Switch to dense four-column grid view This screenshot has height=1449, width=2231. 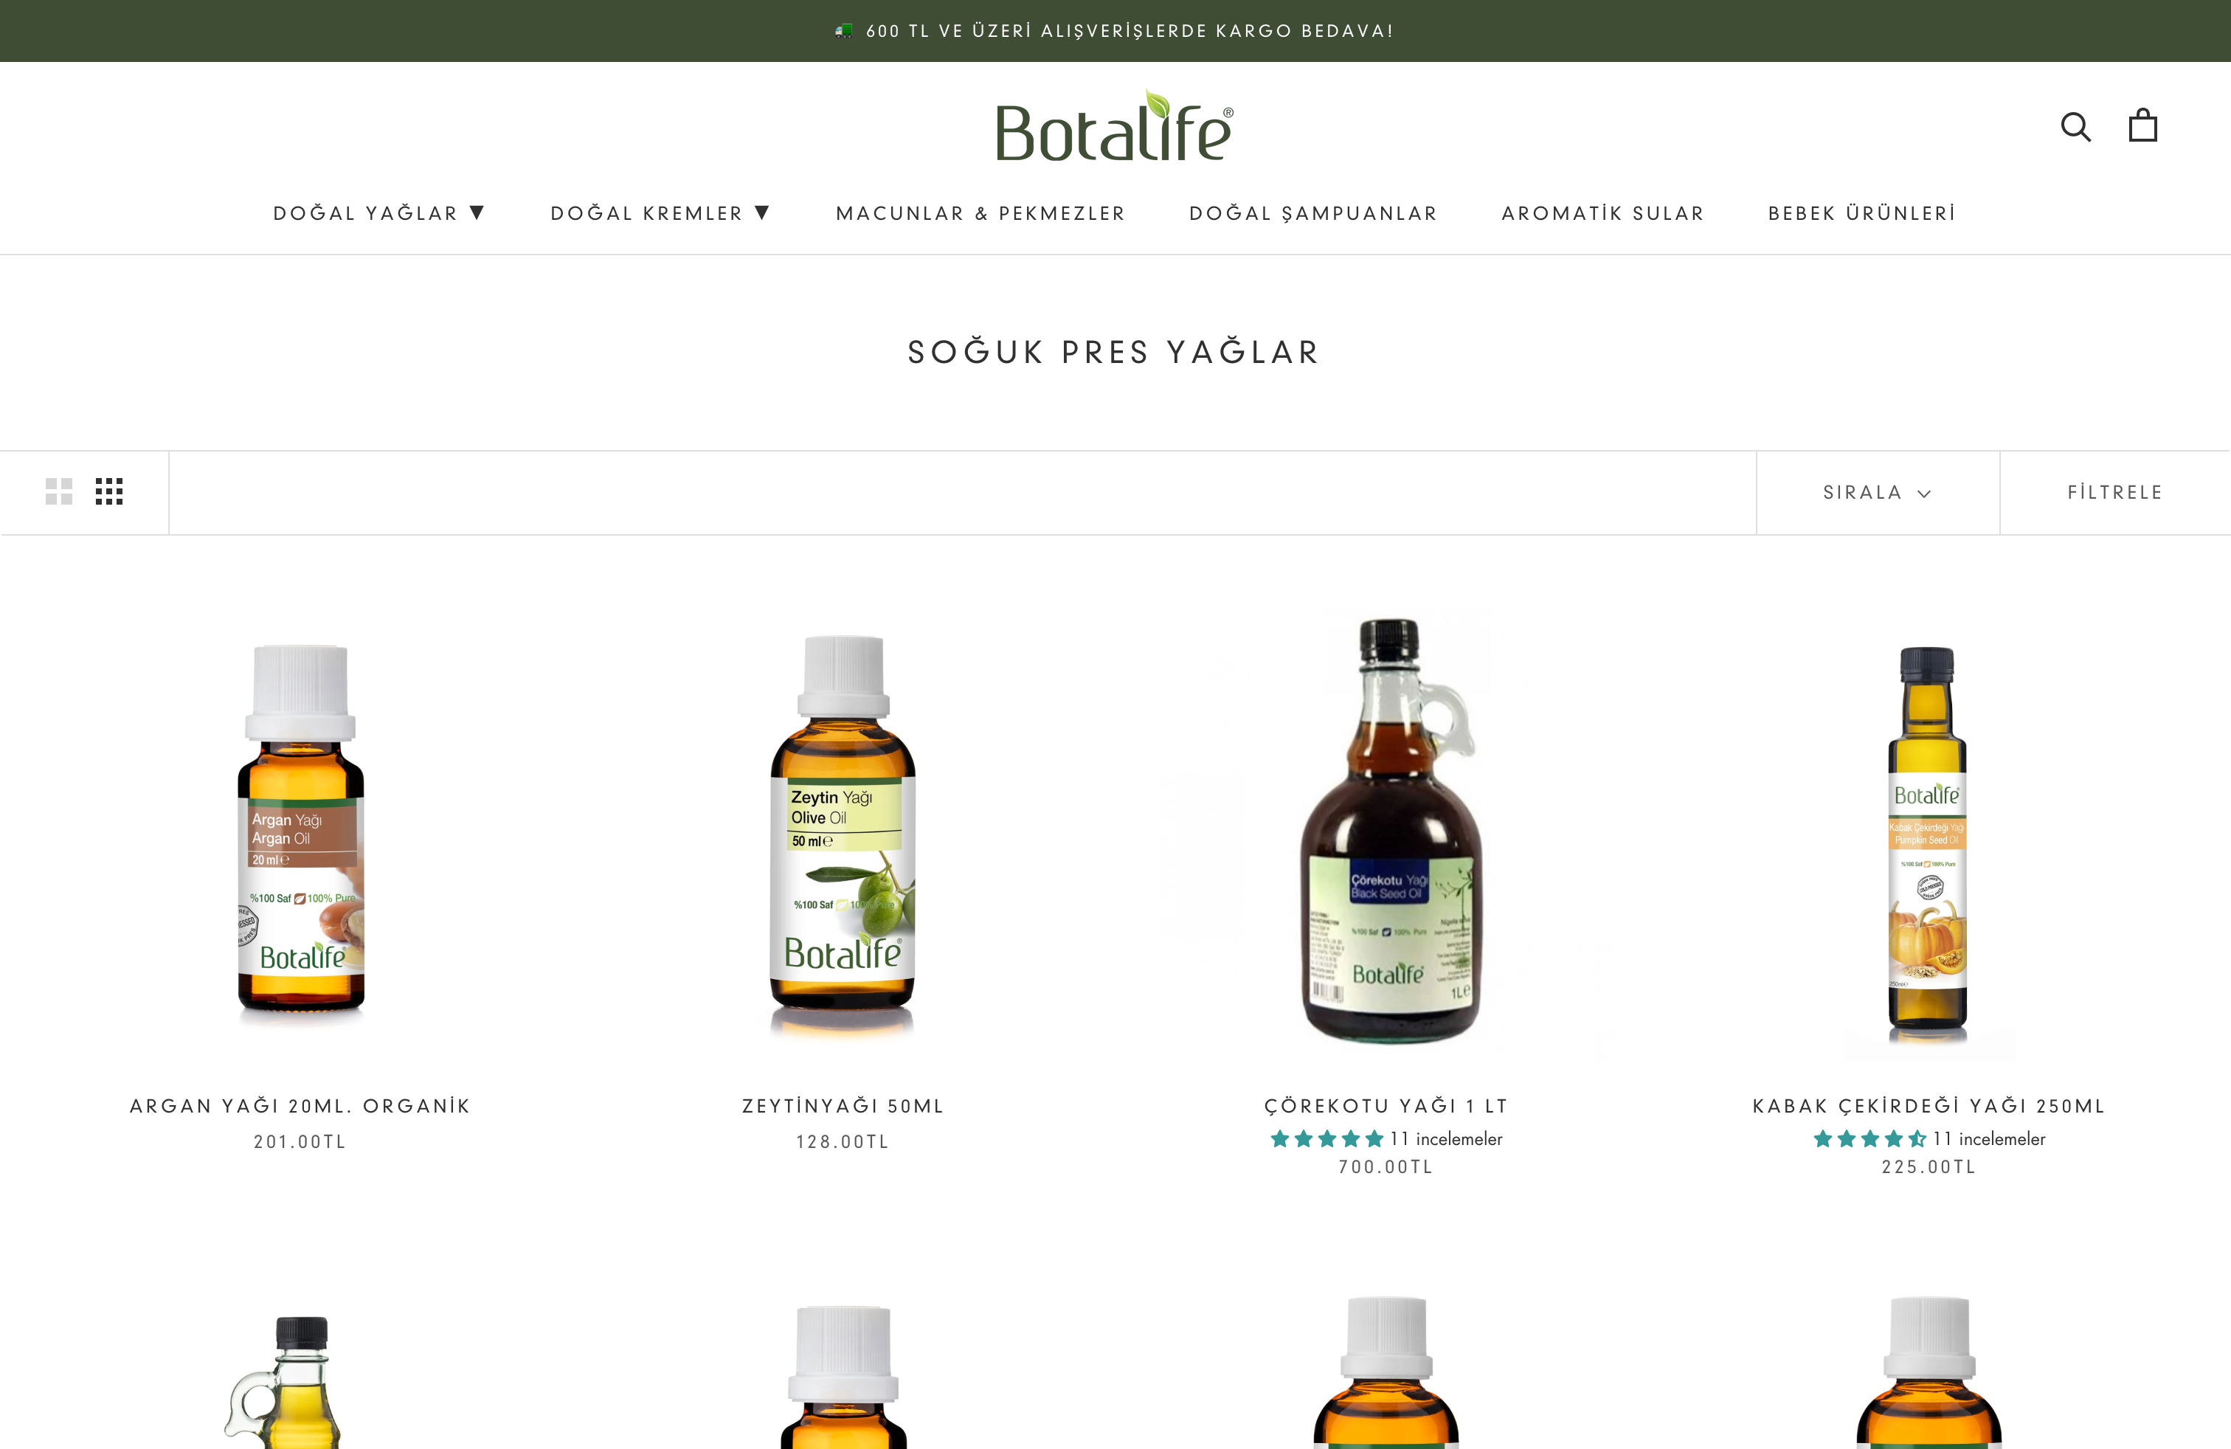pos(108,491)
